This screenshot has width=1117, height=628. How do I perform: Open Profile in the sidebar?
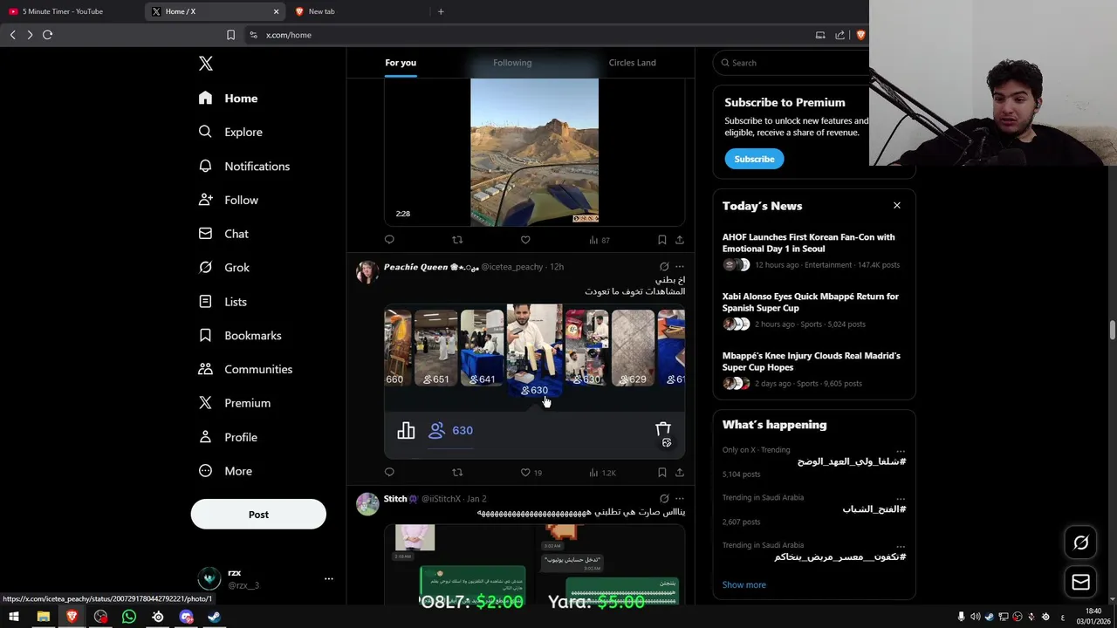(229, 437)
